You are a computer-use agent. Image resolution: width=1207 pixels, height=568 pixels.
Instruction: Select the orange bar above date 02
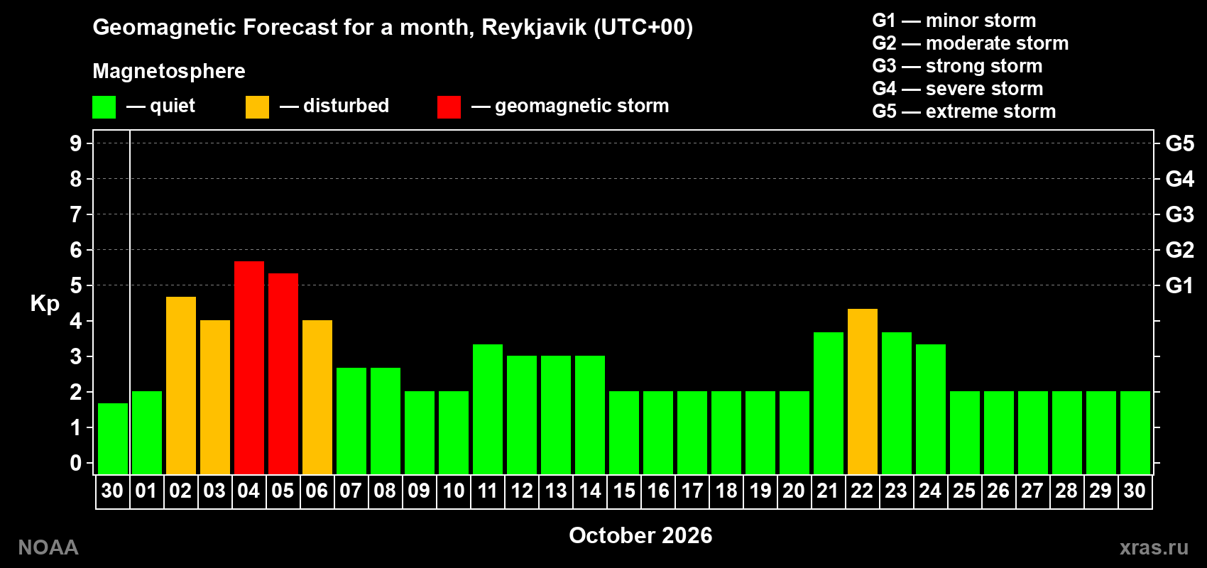coord(181,386)
